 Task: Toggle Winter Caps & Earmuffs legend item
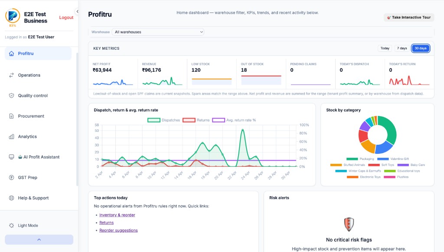[x=358, y=171]
